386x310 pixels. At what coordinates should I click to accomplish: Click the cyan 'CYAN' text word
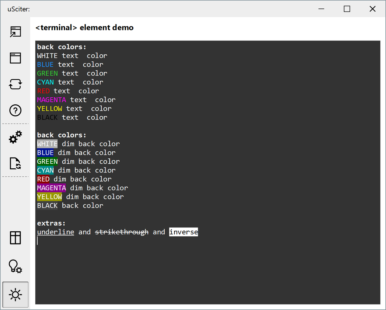click(x=45, y=82)
